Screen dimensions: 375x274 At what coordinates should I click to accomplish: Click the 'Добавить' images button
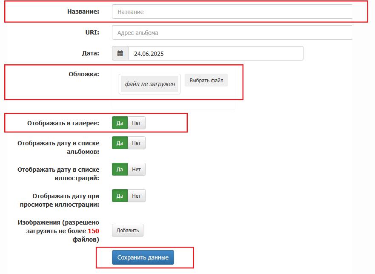coord(128,231)
